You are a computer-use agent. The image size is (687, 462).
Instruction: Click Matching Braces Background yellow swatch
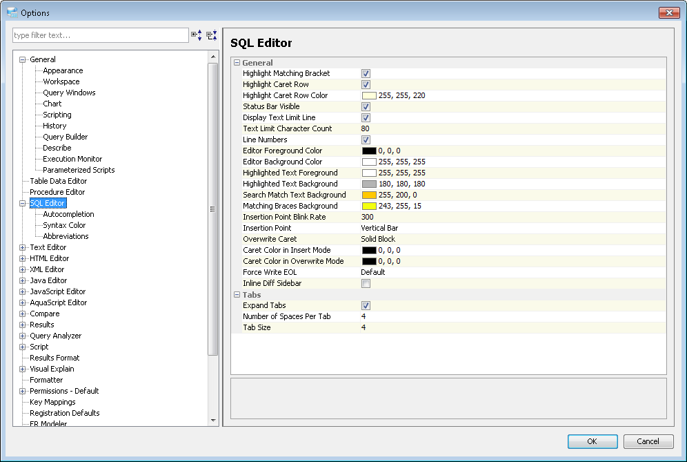pyautogui.click(x=369, y=206)
